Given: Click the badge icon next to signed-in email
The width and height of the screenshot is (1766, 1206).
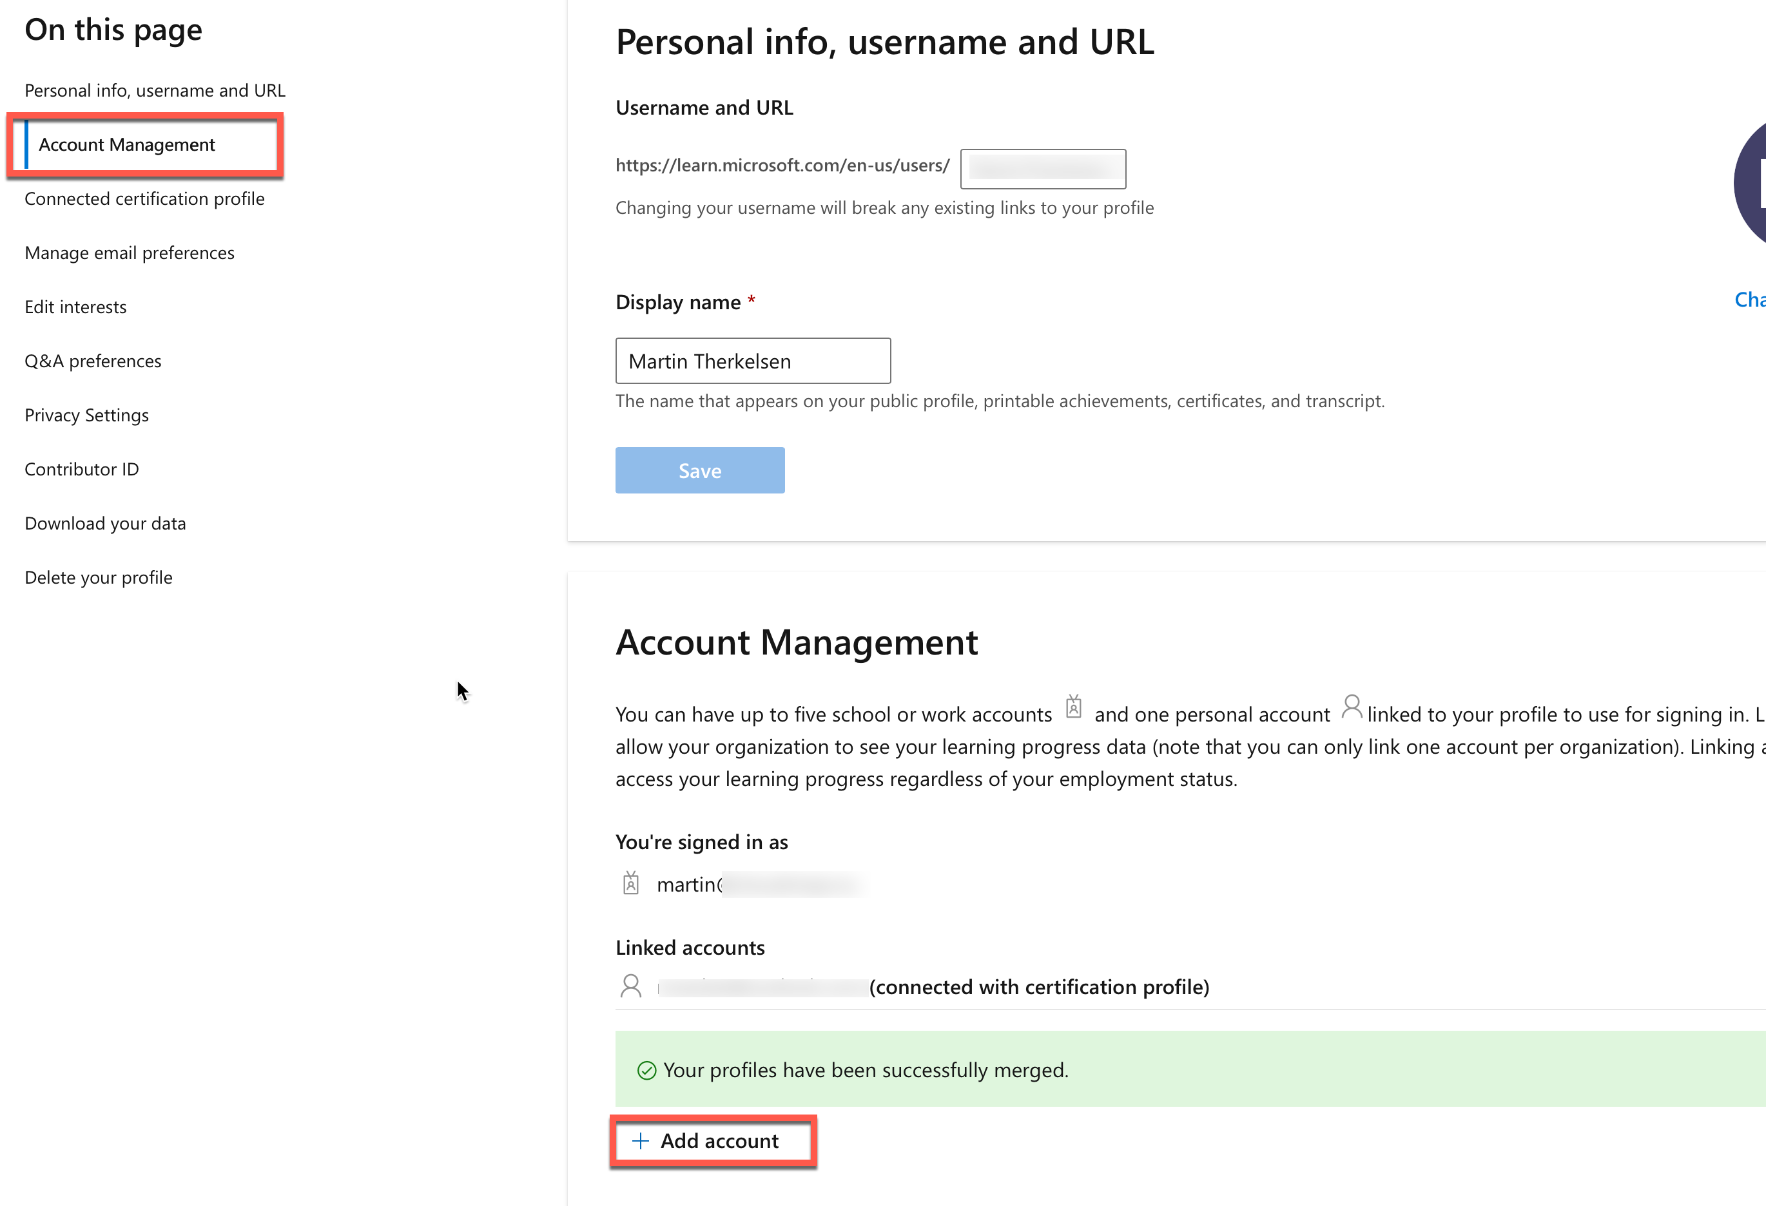Looking at the screenshot, I should tap(631, 883).
